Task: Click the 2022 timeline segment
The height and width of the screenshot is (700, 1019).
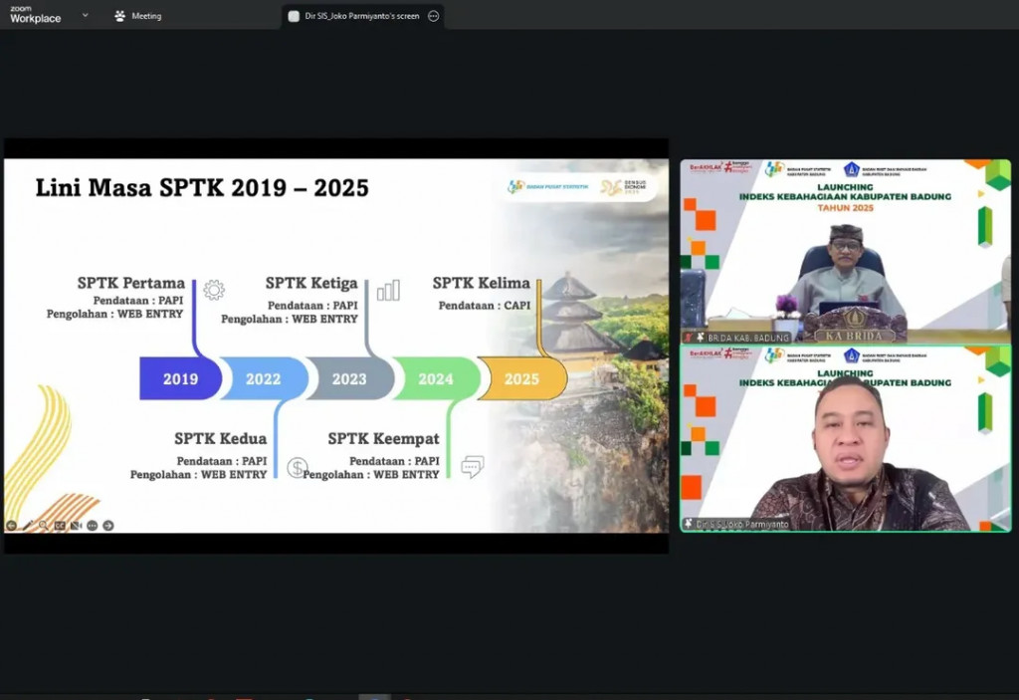Action: pos(263,379)
